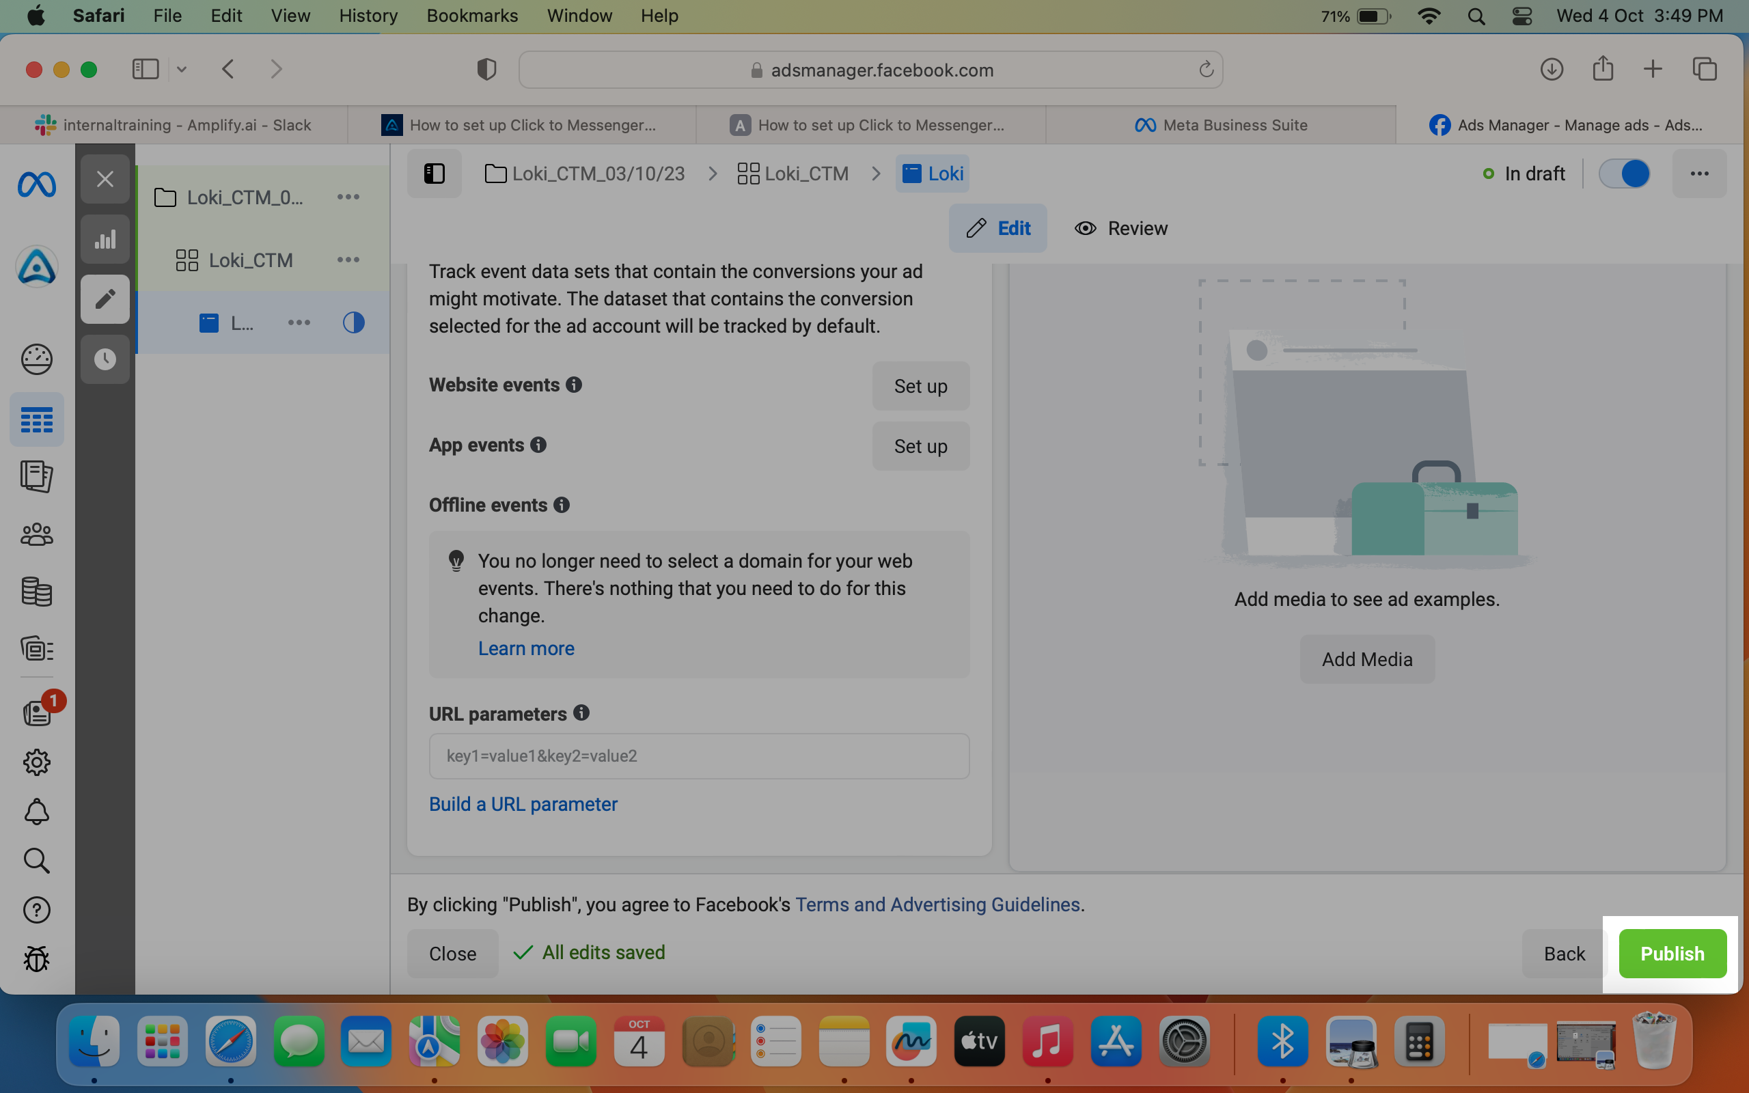This screenshot has height=1093, width=1749.
Task: Open the Help question mark icon
Action: tap(37, 910)
